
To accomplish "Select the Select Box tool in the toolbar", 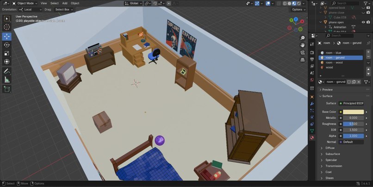I will point(6,19).
